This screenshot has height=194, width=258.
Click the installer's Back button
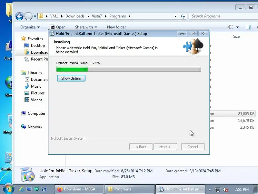pyautogui.click(x=141, y=147)
